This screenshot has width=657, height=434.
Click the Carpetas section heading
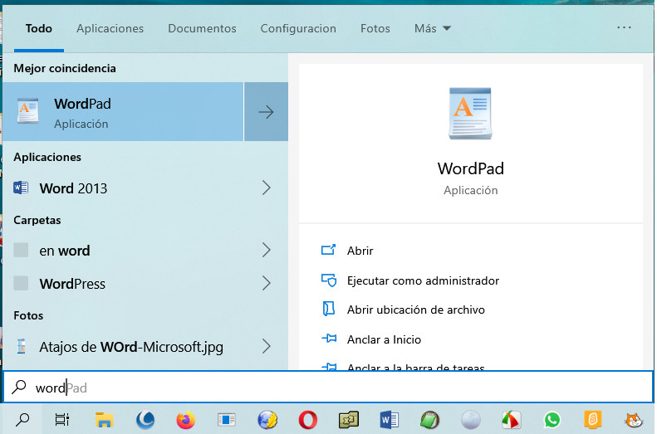point(37,220)
